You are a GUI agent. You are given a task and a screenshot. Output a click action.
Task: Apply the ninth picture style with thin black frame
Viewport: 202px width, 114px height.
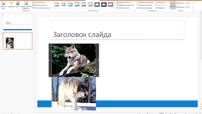tap(110, 5)
